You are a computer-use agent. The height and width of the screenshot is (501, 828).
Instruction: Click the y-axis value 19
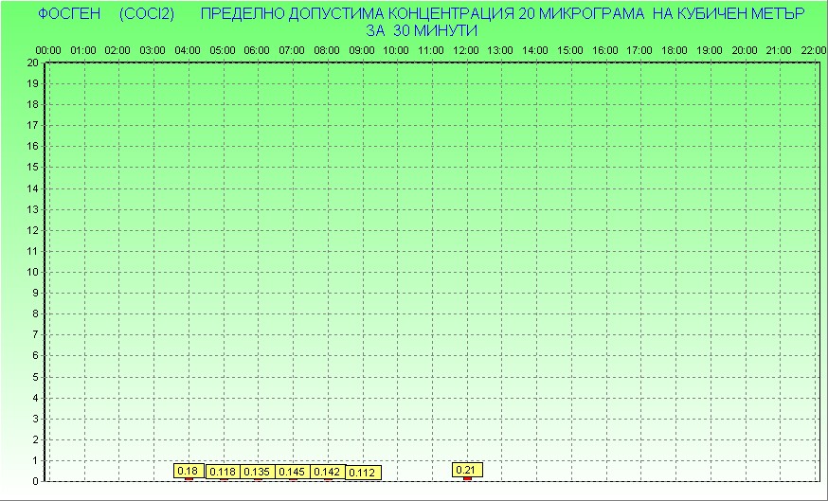point(33,83)
